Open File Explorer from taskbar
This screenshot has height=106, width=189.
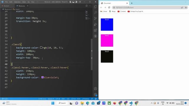(82, 103)
